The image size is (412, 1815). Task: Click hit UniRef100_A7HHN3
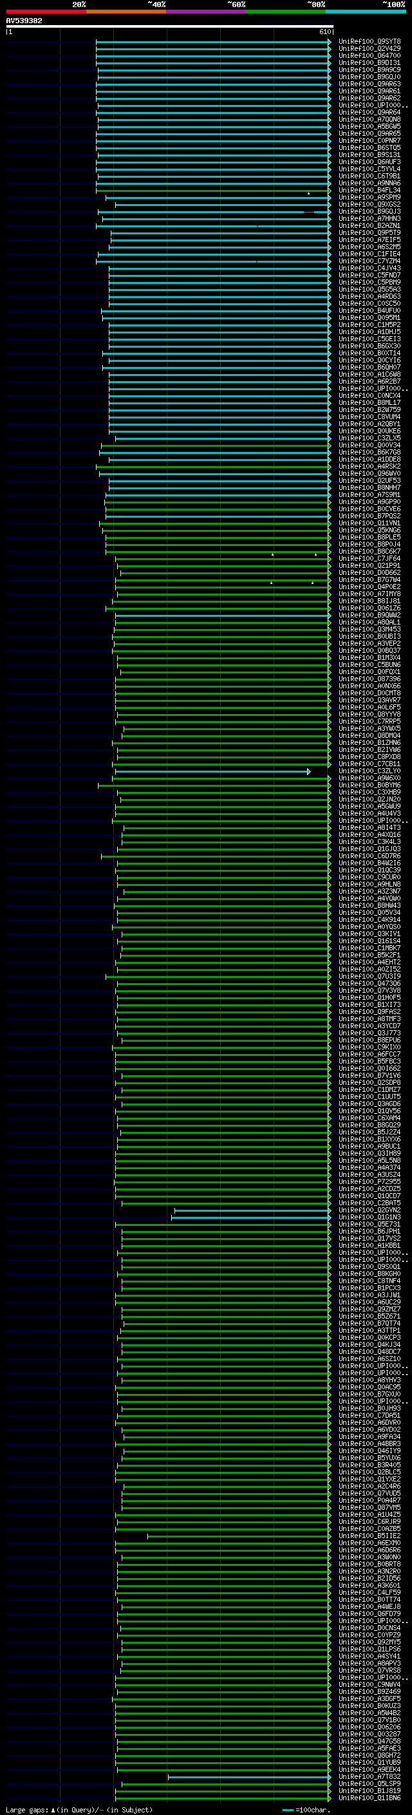click(370, 218)
